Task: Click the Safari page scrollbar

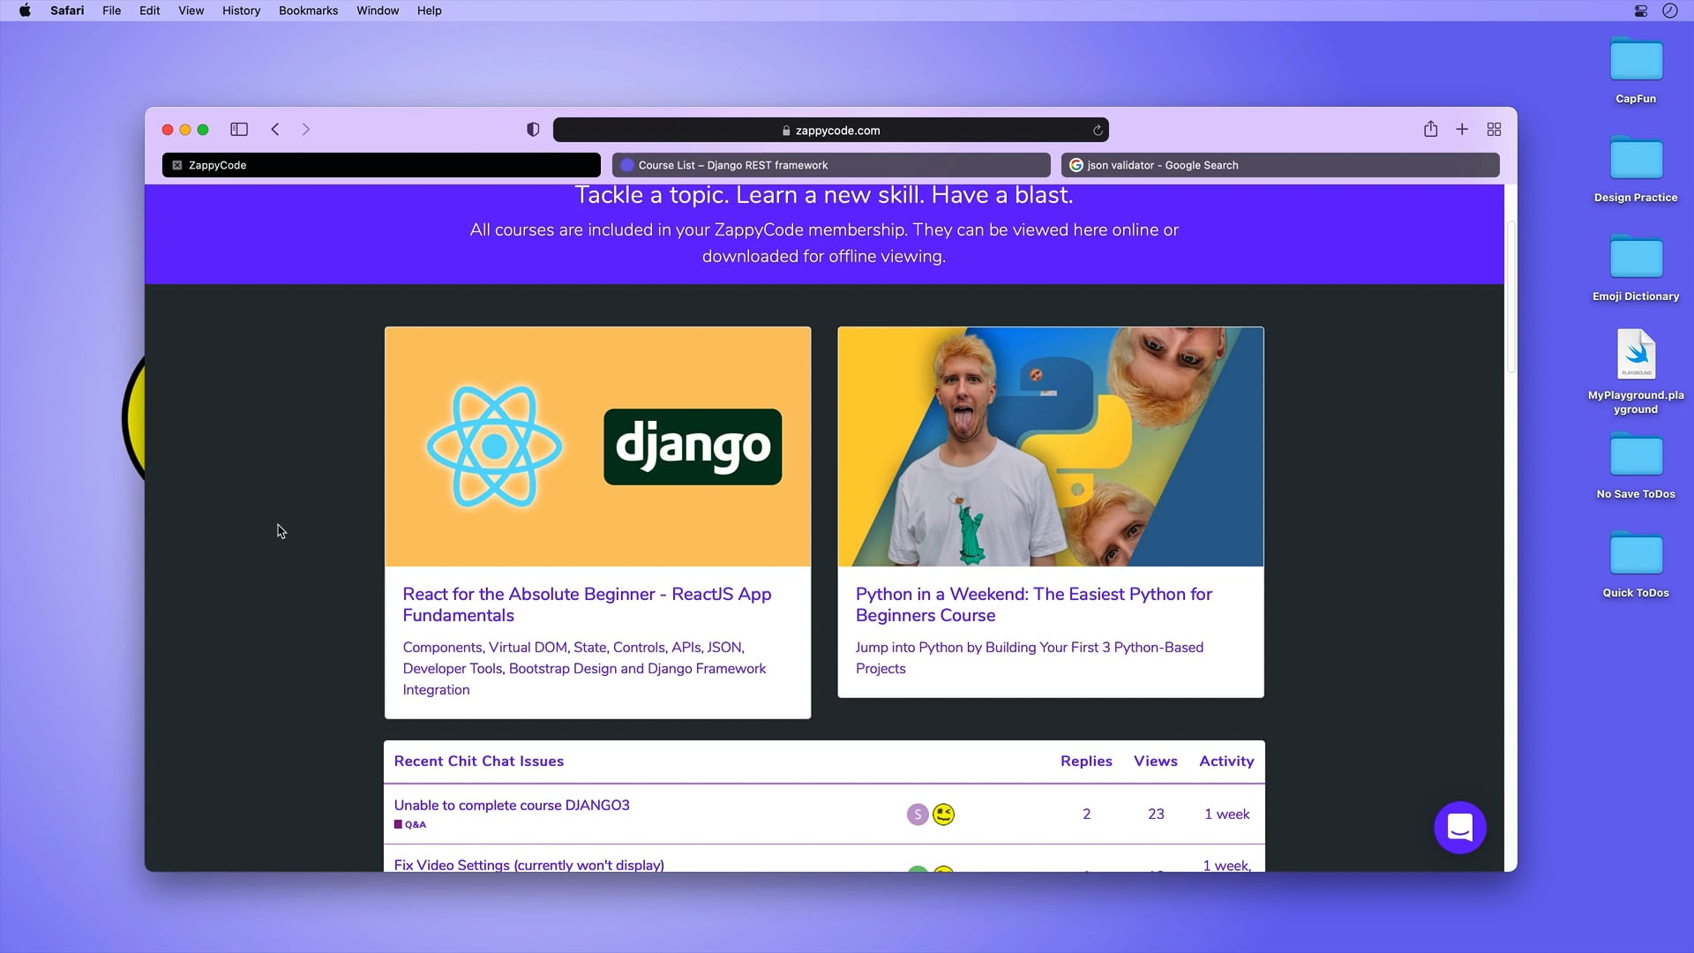Action: 1510,298
